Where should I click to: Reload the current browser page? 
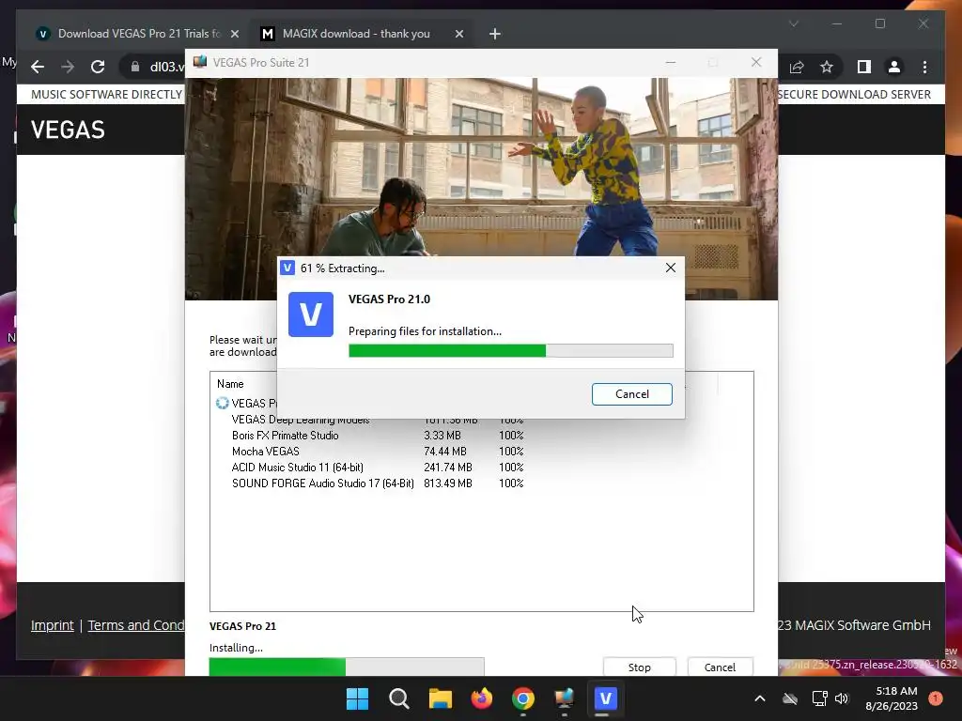[98, 67]
